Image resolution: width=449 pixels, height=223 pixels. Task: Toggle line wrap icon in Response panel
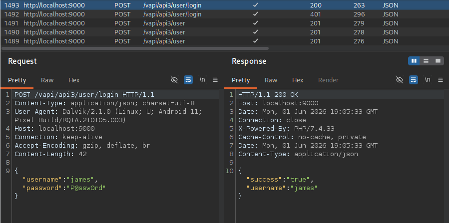[413, 80]
